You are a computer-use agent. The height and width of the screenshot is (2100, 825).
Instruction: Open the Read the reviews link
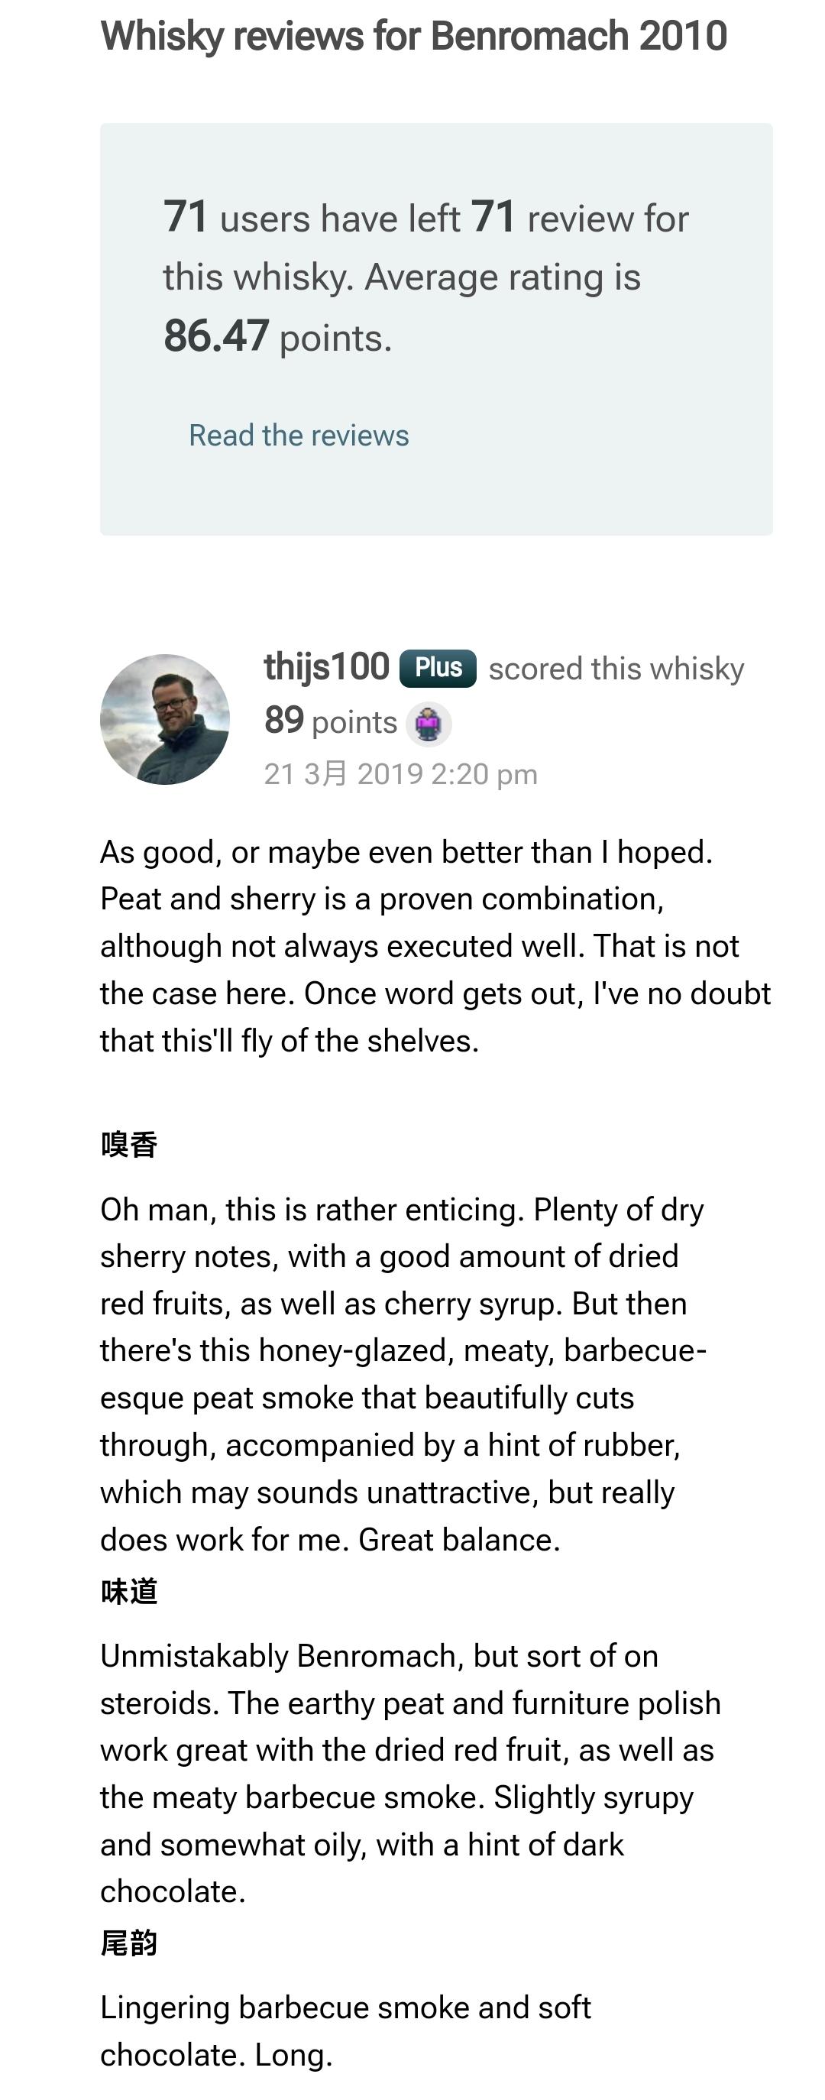pos(299,436)
